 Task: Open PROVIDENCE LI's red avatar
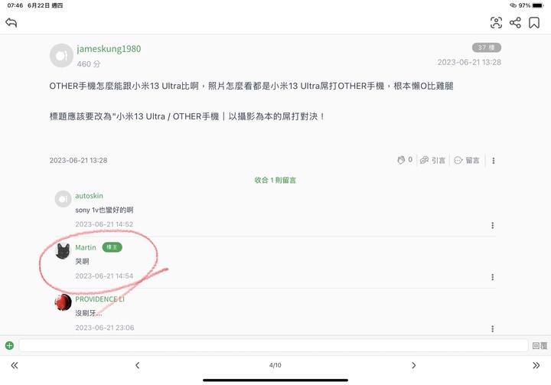tap(64, 302)
